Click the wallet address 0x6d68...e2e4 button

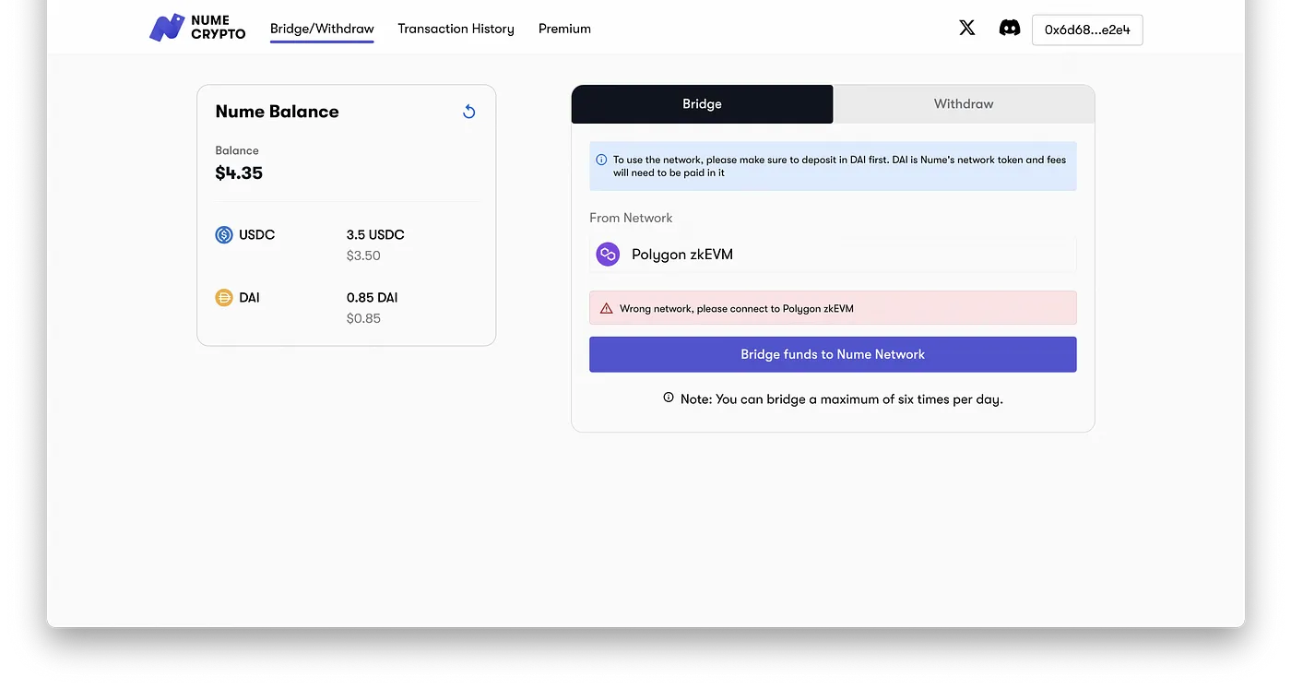point(1087,30)
